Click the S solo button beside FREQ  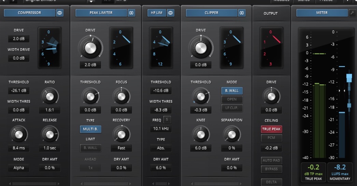click(167, 119)
